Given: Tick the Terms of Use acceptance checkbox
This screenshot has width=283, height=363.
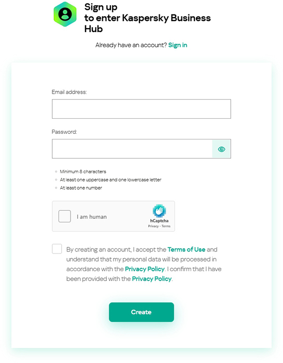Looking at the screenshot, I should 57,249.
